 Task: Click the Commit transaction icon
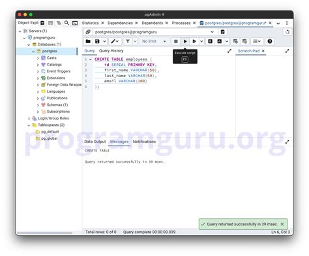(x=235, y=41)
